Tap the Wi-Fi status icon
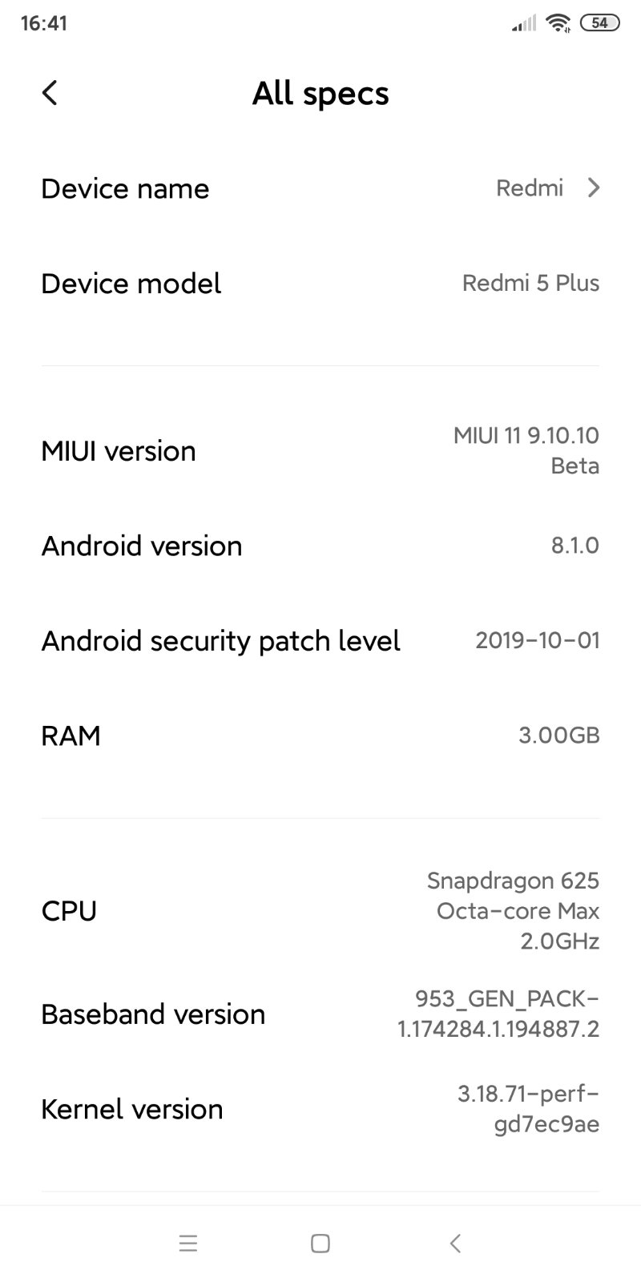Screen dimensions: 641x1282 click(558, 23)
